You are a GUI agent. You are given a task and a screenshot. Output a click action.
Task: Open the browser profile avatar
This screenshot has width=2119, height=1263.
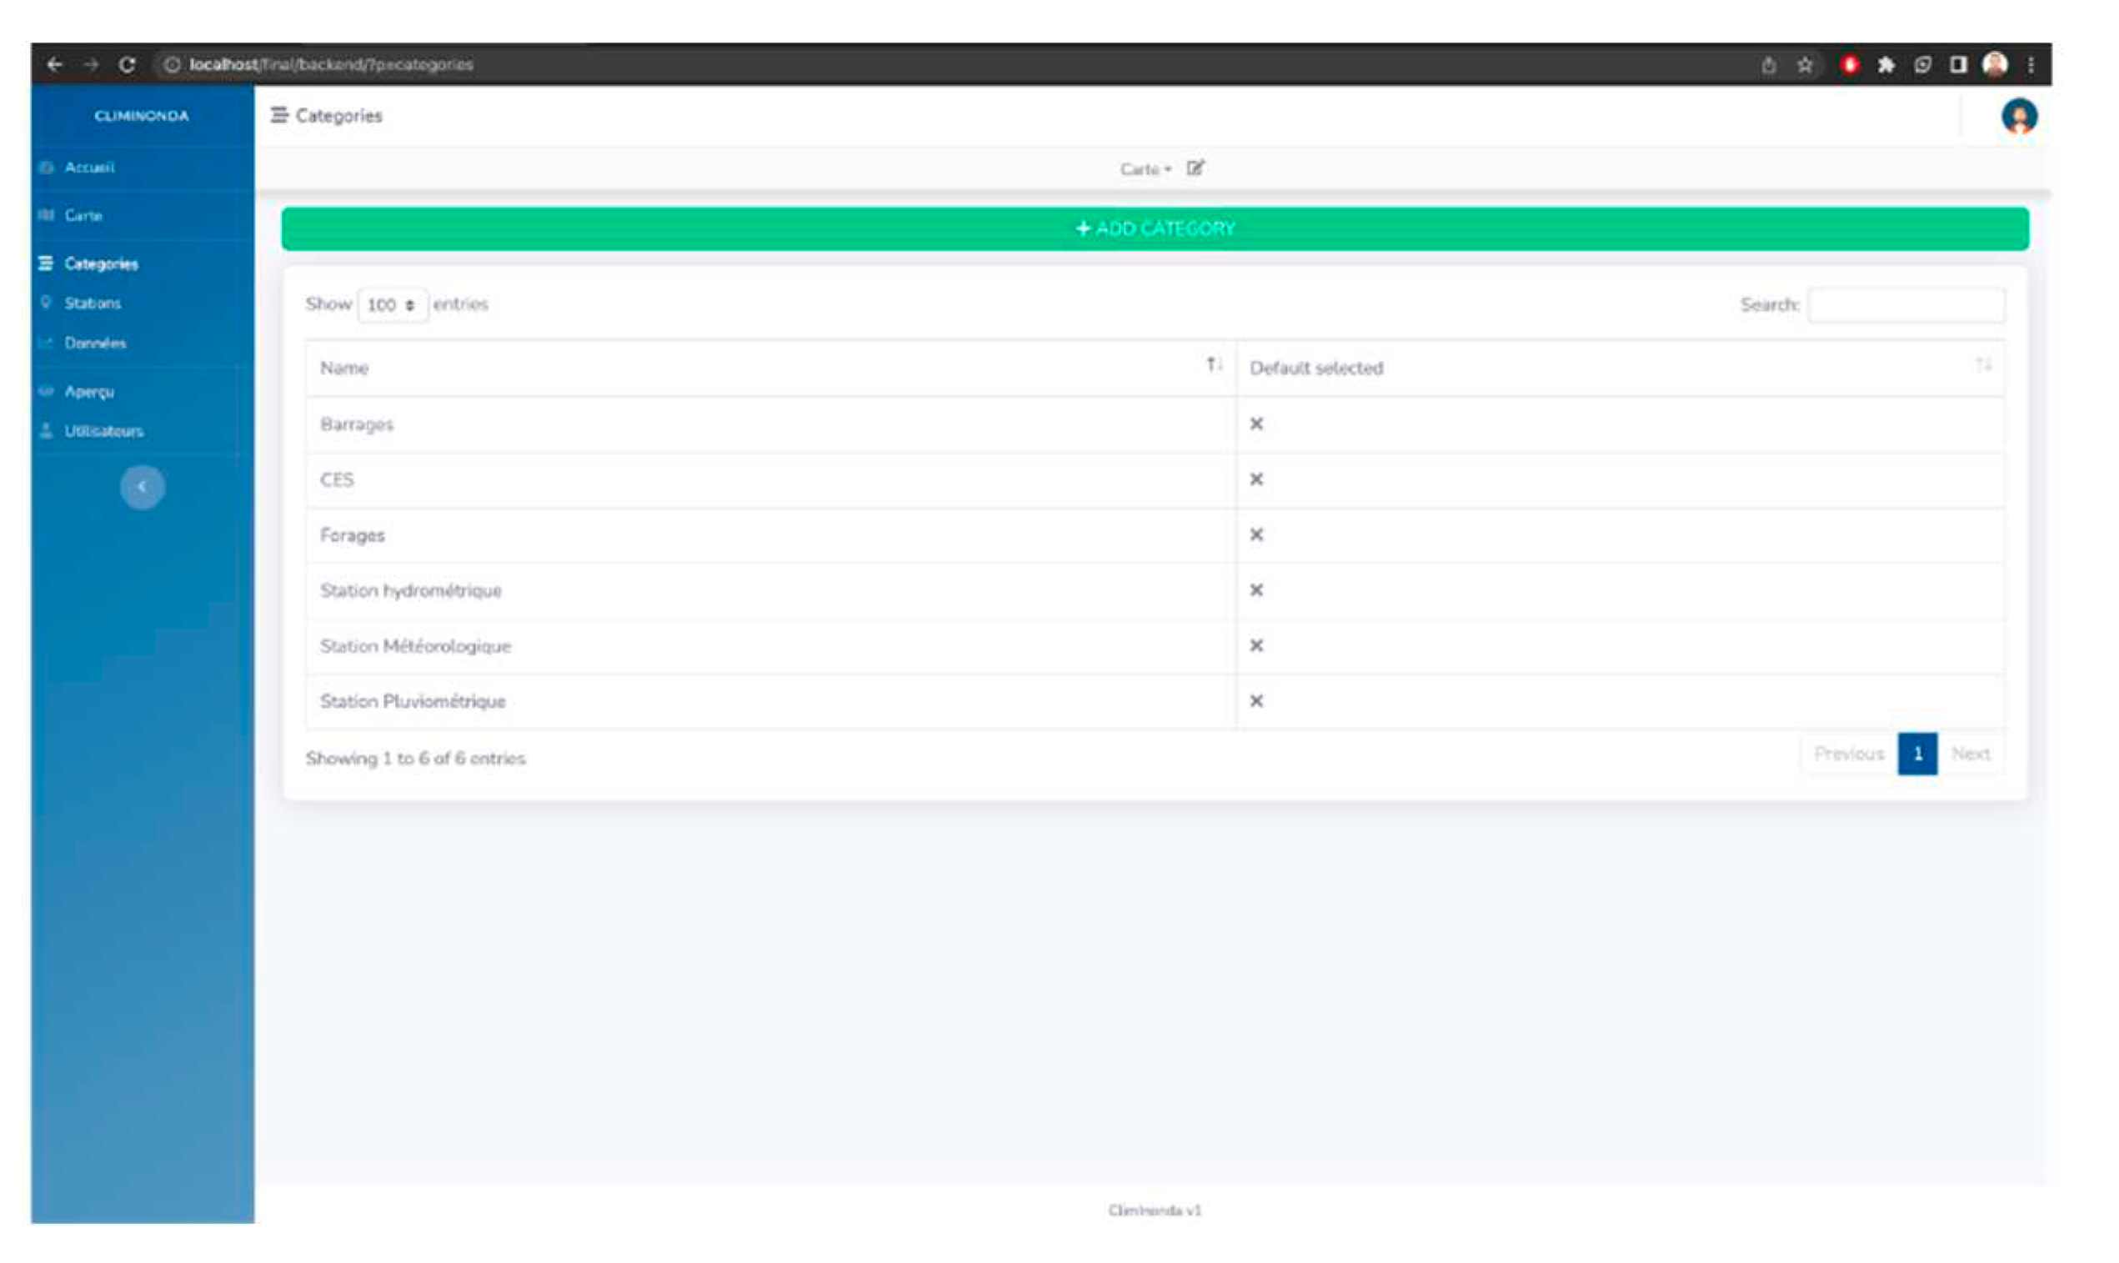coord(1995,65)
